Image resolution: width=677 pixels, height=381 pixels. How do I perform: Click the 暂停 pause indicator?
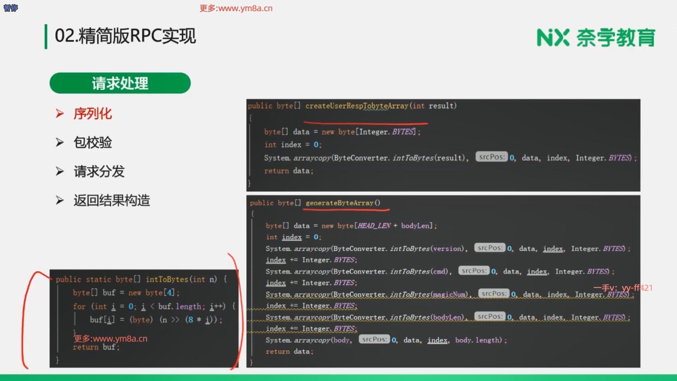(11, 8)
